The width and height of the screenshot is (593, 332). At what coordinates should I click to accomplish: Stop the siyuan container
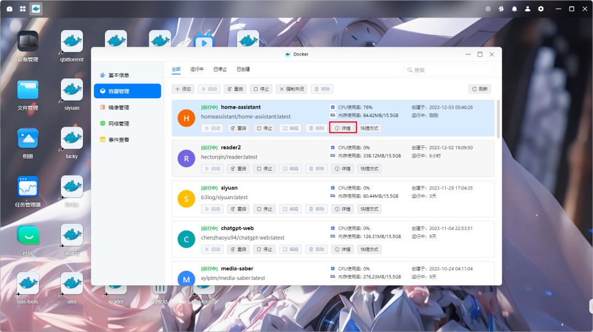(x=264, y=209)
